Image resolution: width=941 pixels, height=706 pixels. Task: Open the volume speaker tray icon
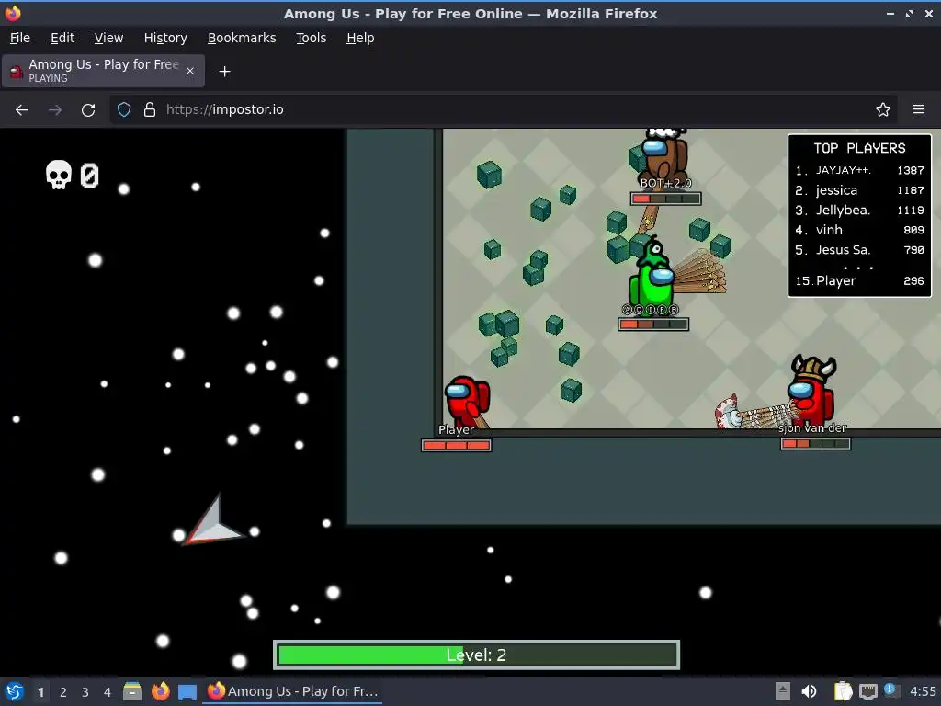tap(809, 691)
